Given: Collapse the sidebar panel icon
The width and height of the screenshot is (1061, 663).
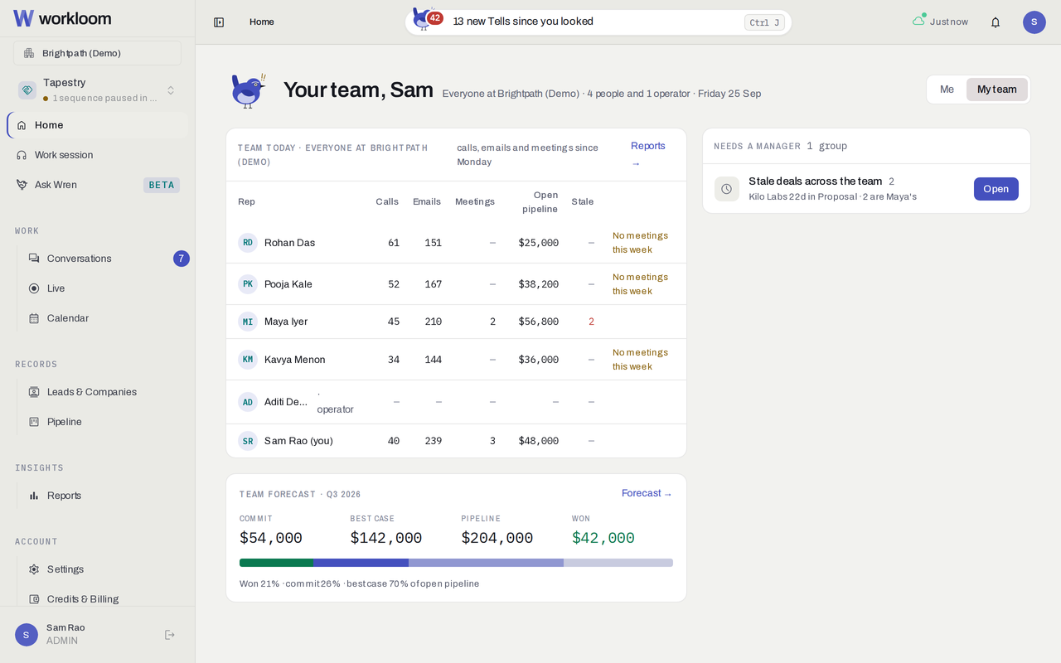Looking at the screenshot, I should pyautogui.click(x=219, y=22).
